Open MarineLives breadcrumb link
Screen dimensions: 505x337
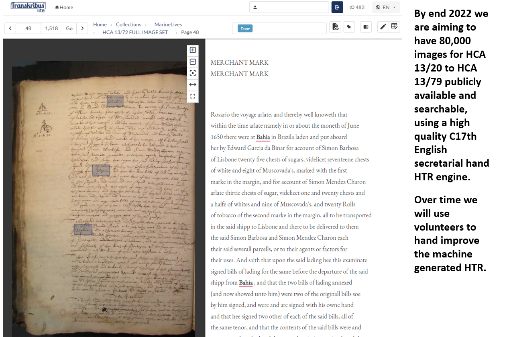(168, 25)
